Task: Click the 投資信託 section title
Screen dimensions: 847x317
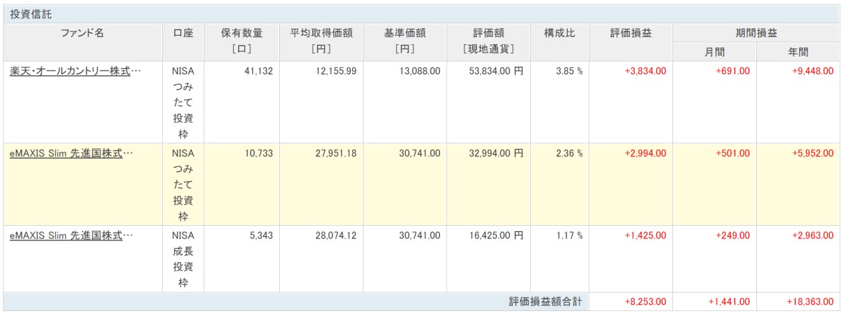Action: coord(30,14)
